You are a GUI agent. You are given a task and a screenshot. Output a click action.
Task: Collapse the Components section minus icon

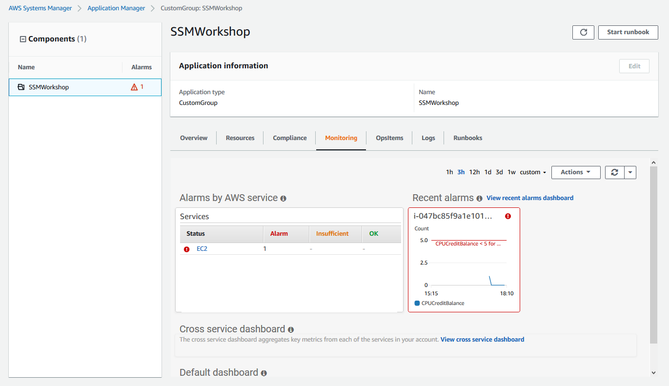(x=22, y=39)
